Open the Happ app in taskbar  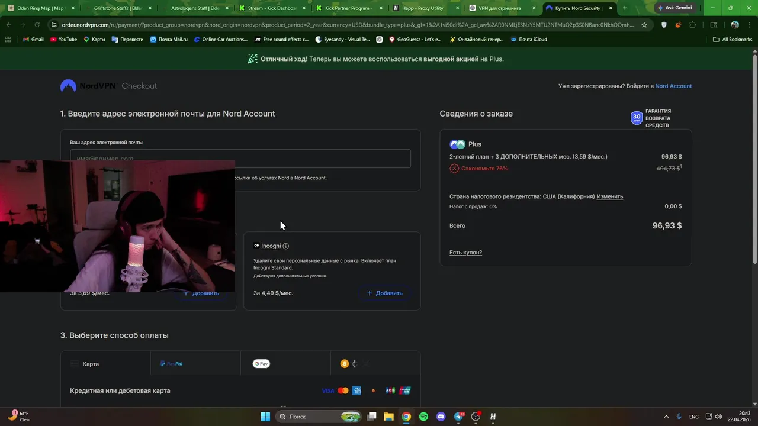pyautogui.click(x=493, y=417)
